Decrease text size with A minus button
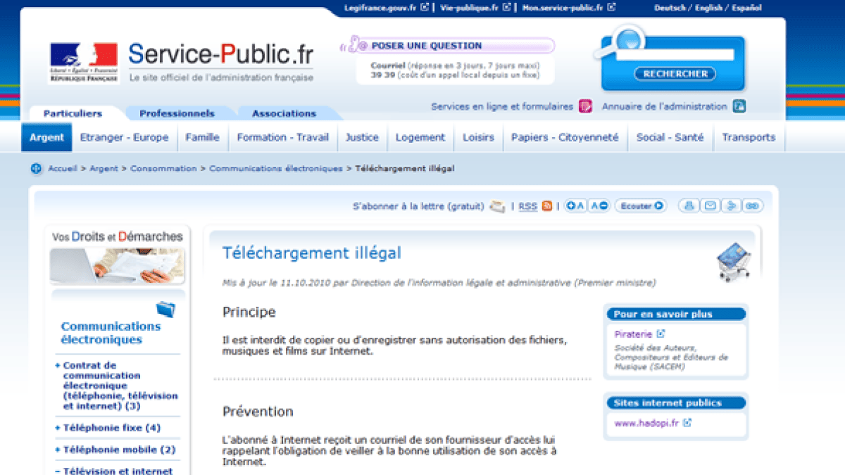This screenshot has height=475, width=845. pos(599,206)
